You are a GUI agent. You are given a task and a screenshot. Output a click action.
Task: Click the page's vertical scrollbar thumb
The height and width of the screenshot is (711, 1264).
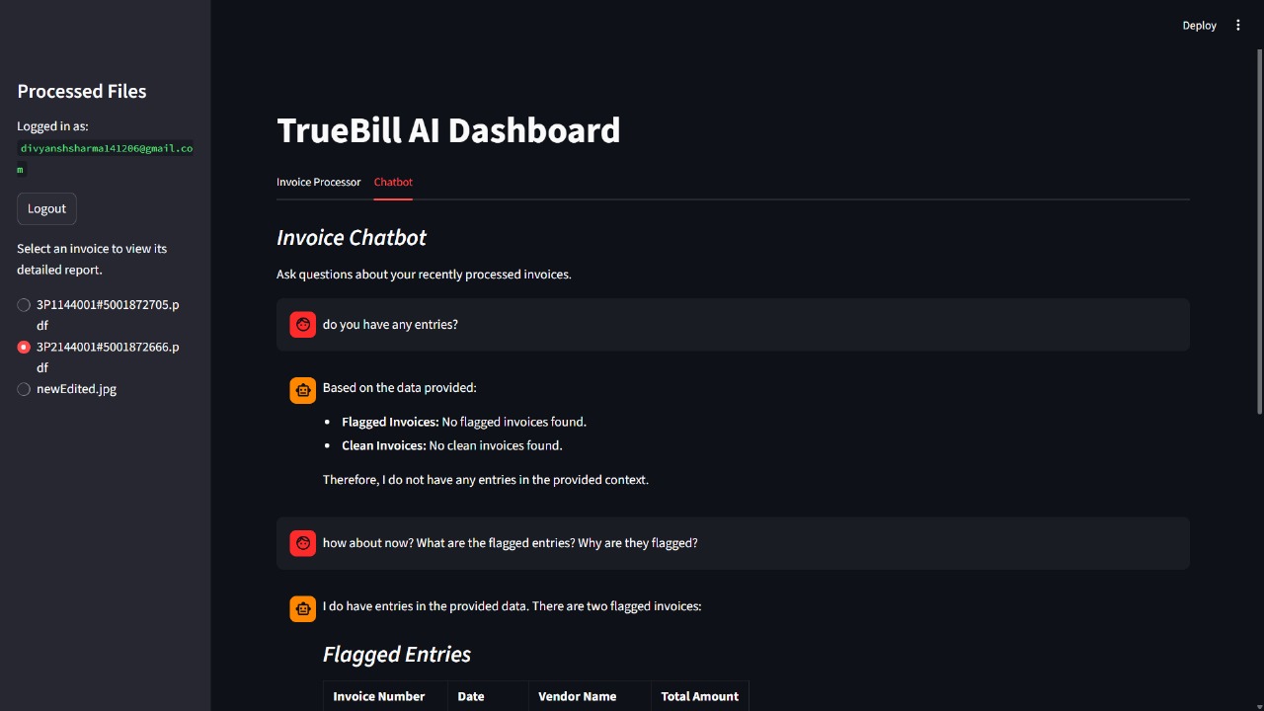[1259, 232]
